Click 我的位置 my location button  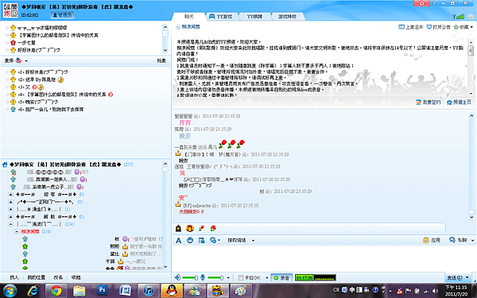tap(37, 277)
